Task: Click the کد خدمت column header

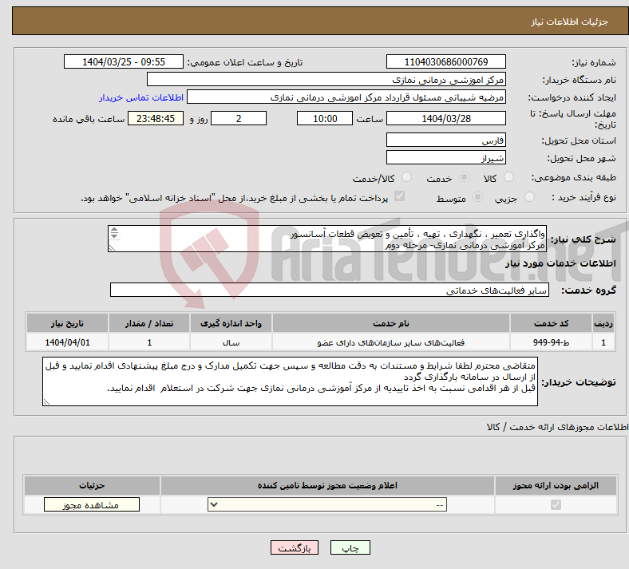Action: click(552, 323)
